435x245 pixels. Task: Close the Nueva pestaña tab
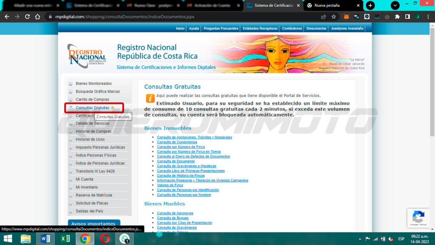[358, 5]
